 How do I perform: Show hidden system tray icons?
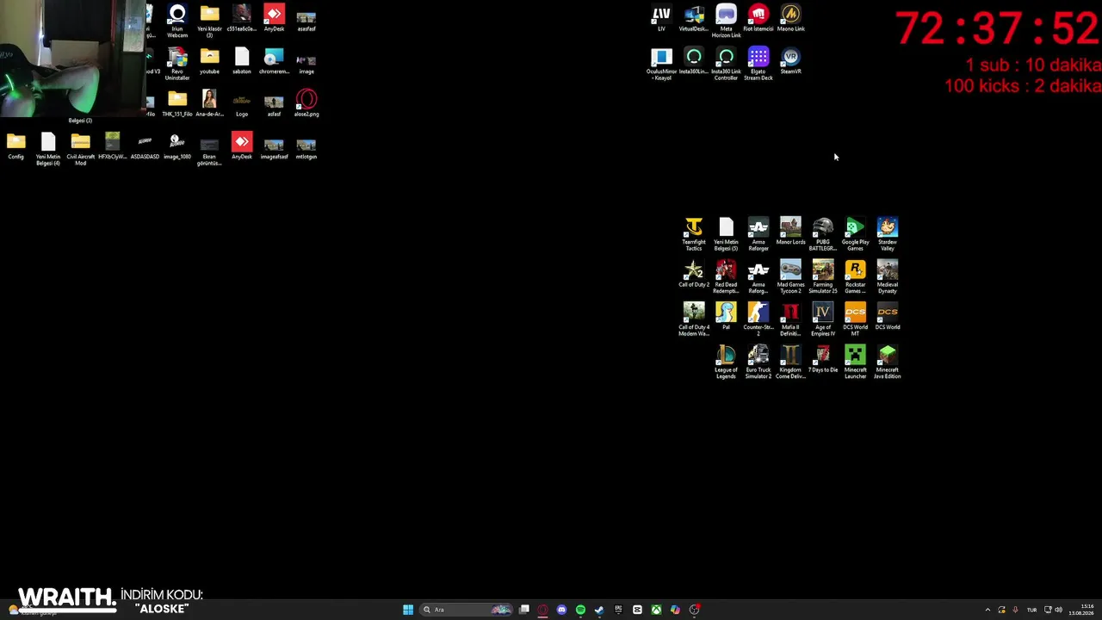coord(987,610)
